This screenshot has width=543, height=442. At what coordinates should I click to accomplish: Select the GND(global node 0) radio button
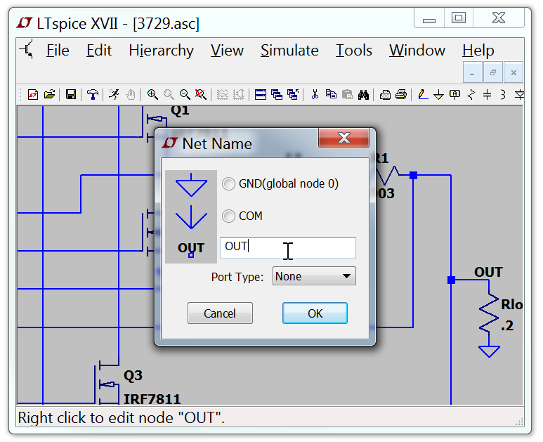pyautogui.click(x=228, y=184)
